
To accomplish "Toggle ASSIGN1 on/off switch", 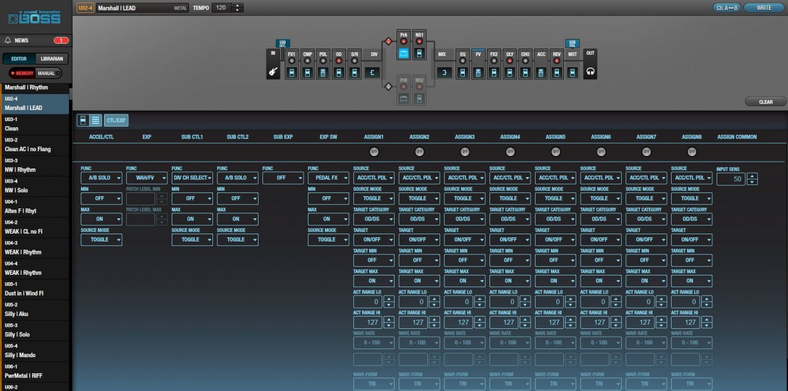I will (374, 151).
